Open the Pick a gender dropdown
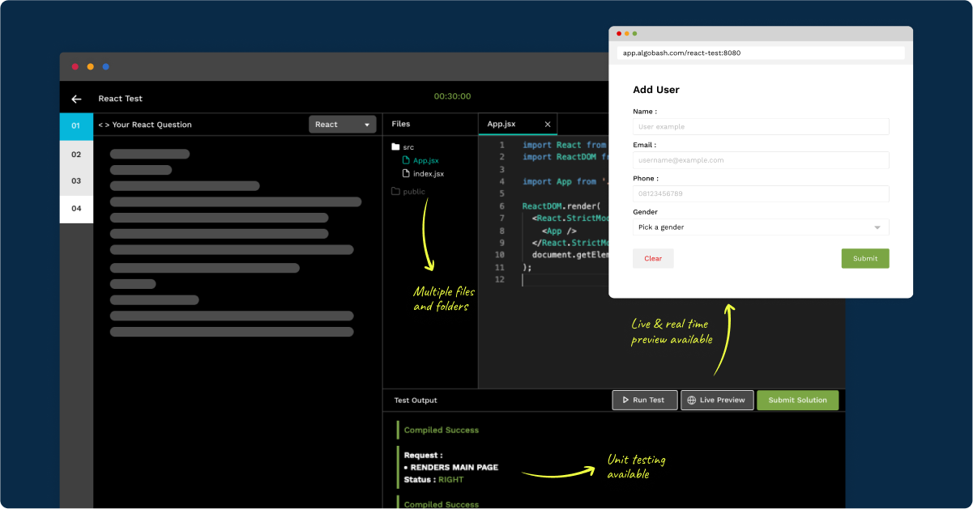Screen dimensions: 973x509 pyautogui.click(x=760, y=227)
